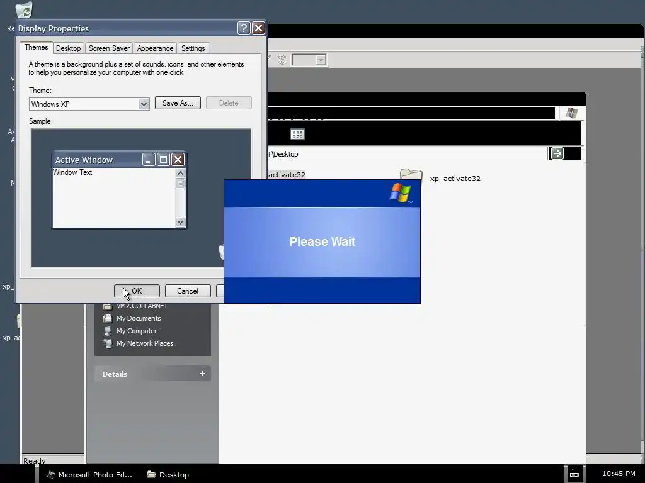Click the sample scrollbar up arrow
The width and height of the screenshot is (645, 483).
click(180, 174)
